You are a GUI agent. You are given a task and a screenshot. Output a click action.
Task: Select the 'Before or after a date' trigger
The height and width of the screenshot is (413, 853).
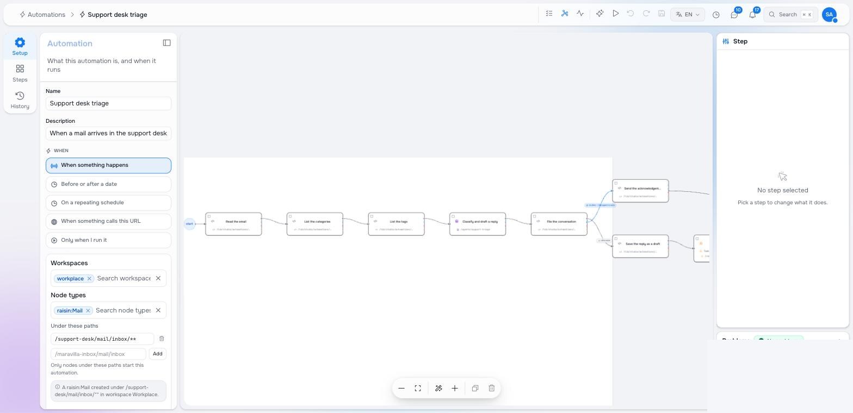pos(108,184)
